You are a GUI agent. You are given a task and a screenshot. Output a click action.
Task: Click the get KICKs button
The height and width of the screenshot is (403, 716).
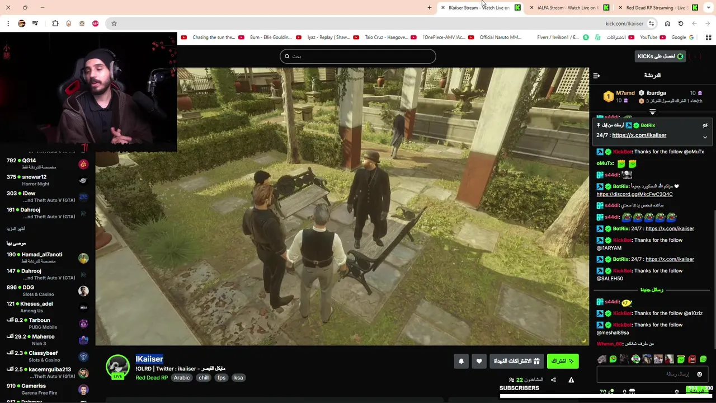tap(660, 56)
